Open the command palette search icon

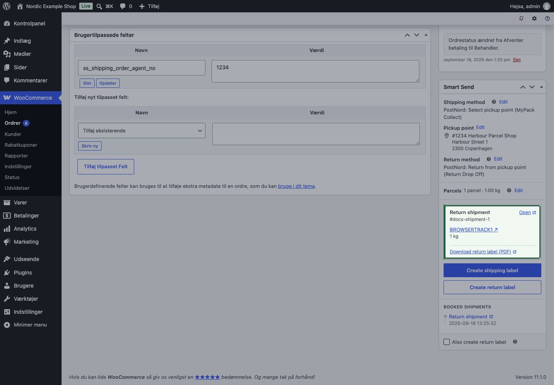[x=99, y=6]
